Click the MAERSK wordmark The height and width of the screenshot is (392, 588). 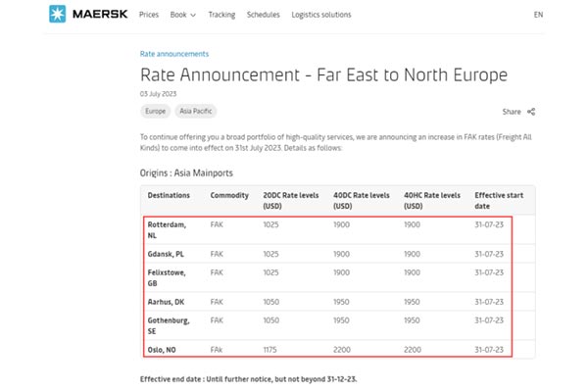(x=100, y=15)
